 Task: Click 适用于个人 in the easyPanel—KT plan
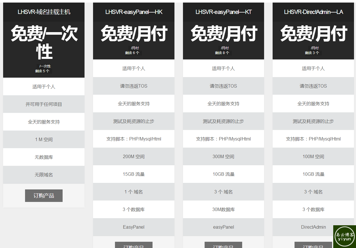223,68
